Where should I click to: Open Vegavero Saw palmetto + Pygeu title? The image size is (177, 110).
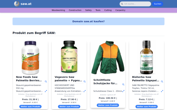(68, 79)
